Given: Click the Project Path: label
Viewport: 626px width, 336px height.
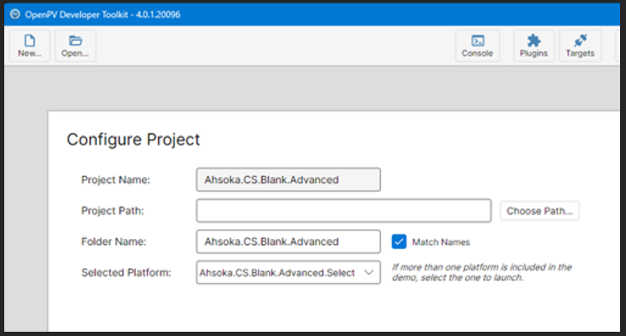Looking at the screenshot, I should (x=112, y=211).
